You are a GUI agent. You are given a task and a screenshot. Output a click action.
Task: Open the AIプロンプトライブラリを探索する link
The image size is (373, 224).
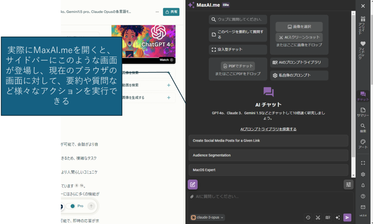point(268,129)
